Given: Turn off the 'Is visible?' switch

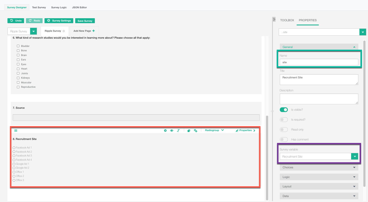Looking at the screenshot, I should pos(284,110).
